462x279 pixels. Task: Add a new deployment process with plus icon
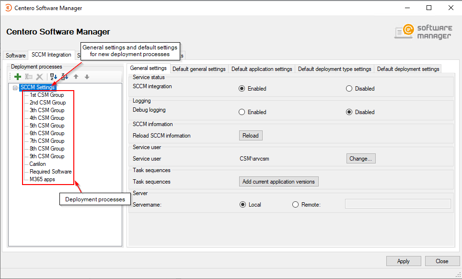(x=18, y=77)
